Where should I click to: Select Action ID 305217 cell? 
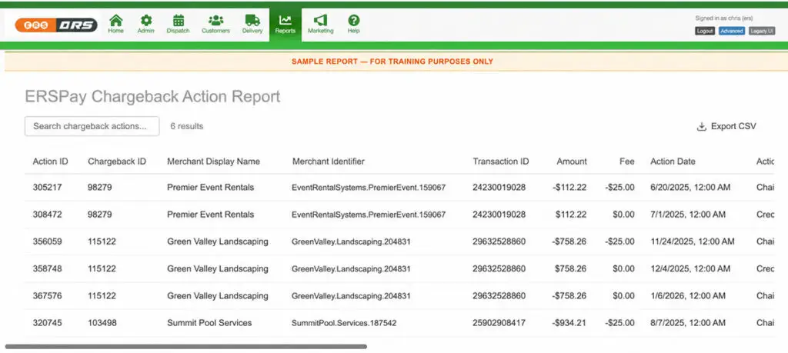(x=47, y=188)
